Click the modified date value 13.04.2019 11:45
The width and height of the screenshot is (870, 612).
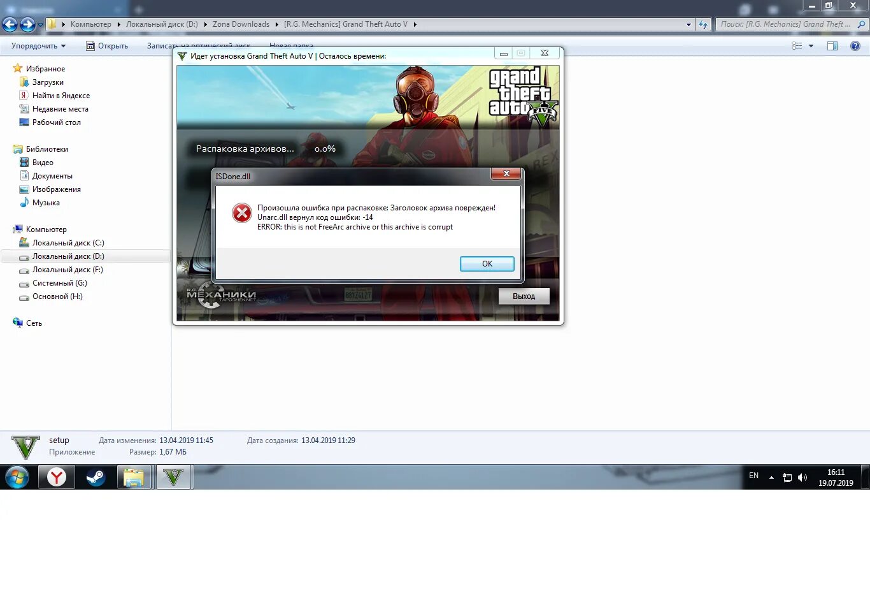186,441
